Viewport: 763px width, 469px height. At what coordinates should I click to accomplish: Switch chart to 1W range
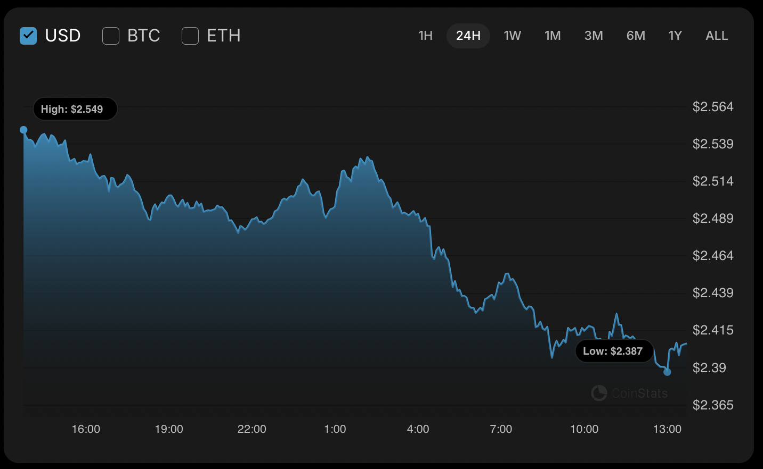(512, 36)
